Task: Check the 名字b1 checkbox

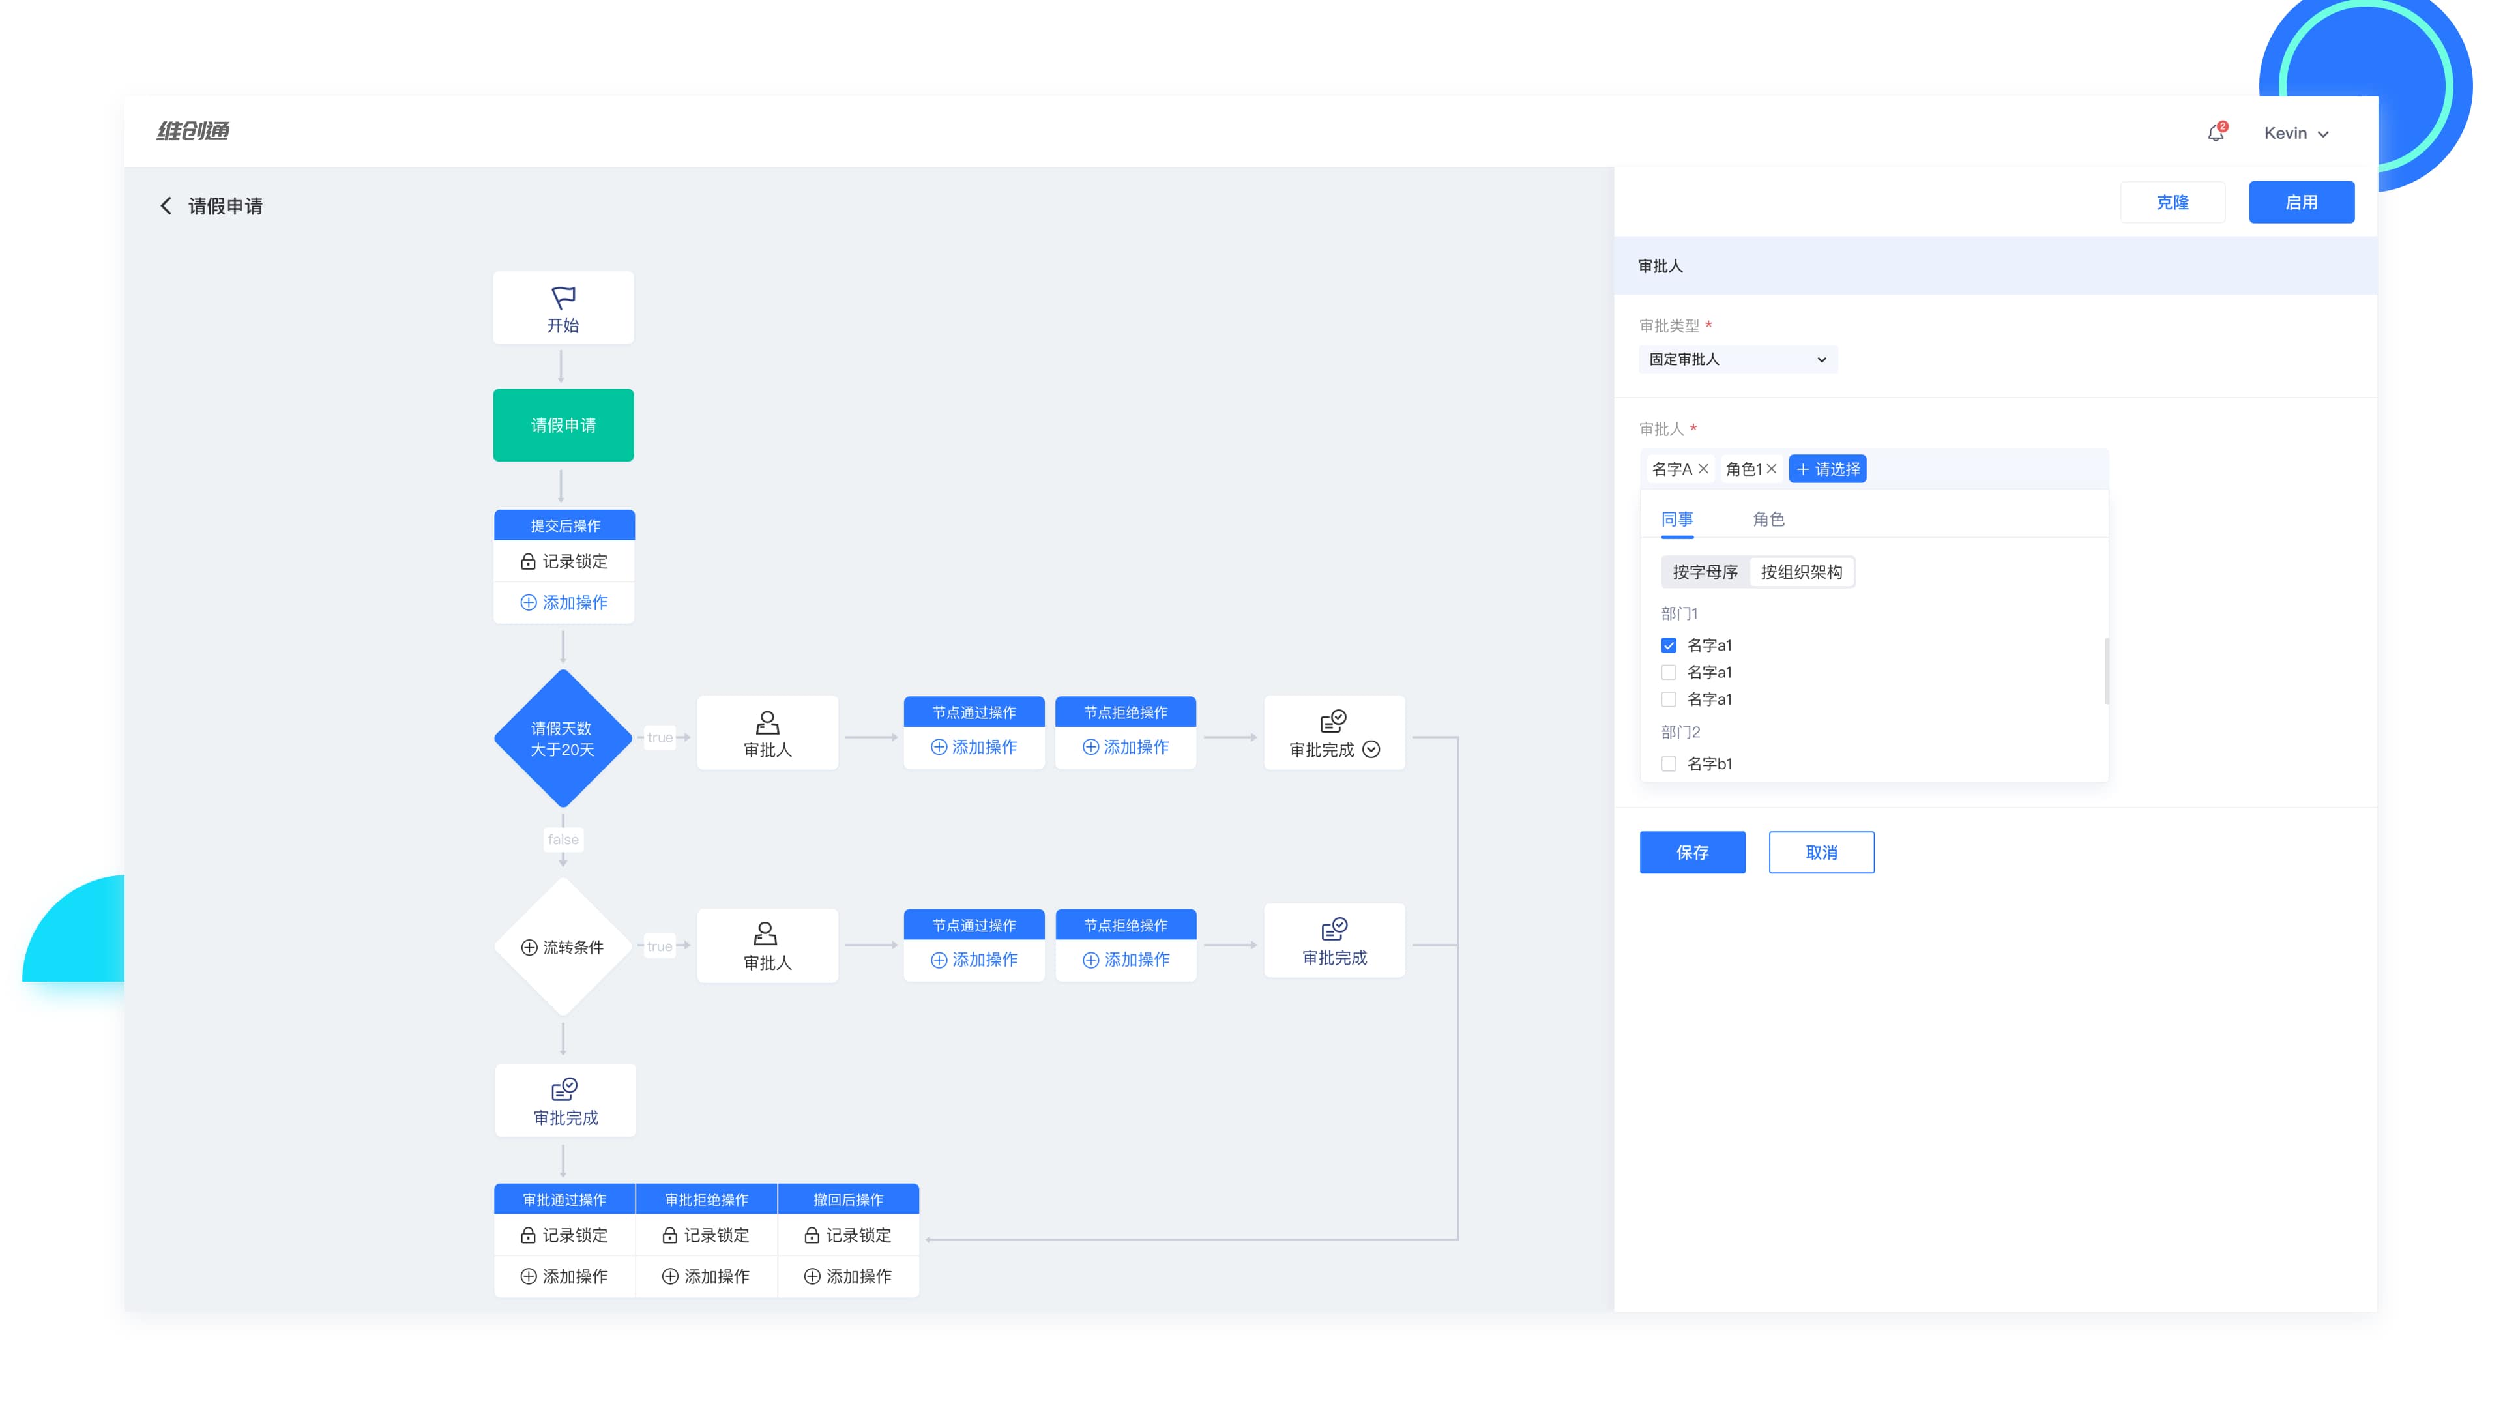Action: pos(1669,764)
